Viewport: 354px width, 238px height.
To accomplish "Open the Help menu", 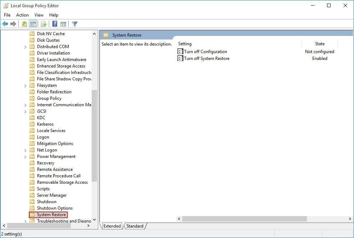I will 54,15.
